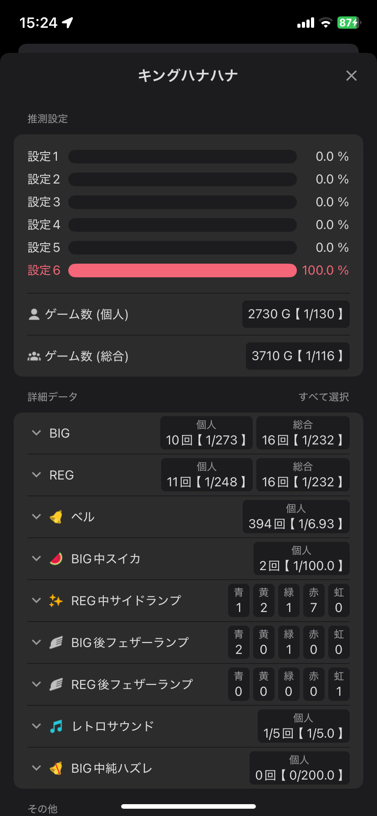Tap the rainbow 虹 count in REG後フェザーランプ
Screen dimensions: 377x816
[x=338, y=685]
